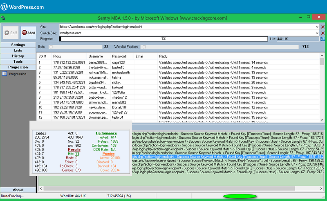This screenshot has width=327, height=201.
Task: Select the Progression sidebar header
Action: (x=18, y=67)
